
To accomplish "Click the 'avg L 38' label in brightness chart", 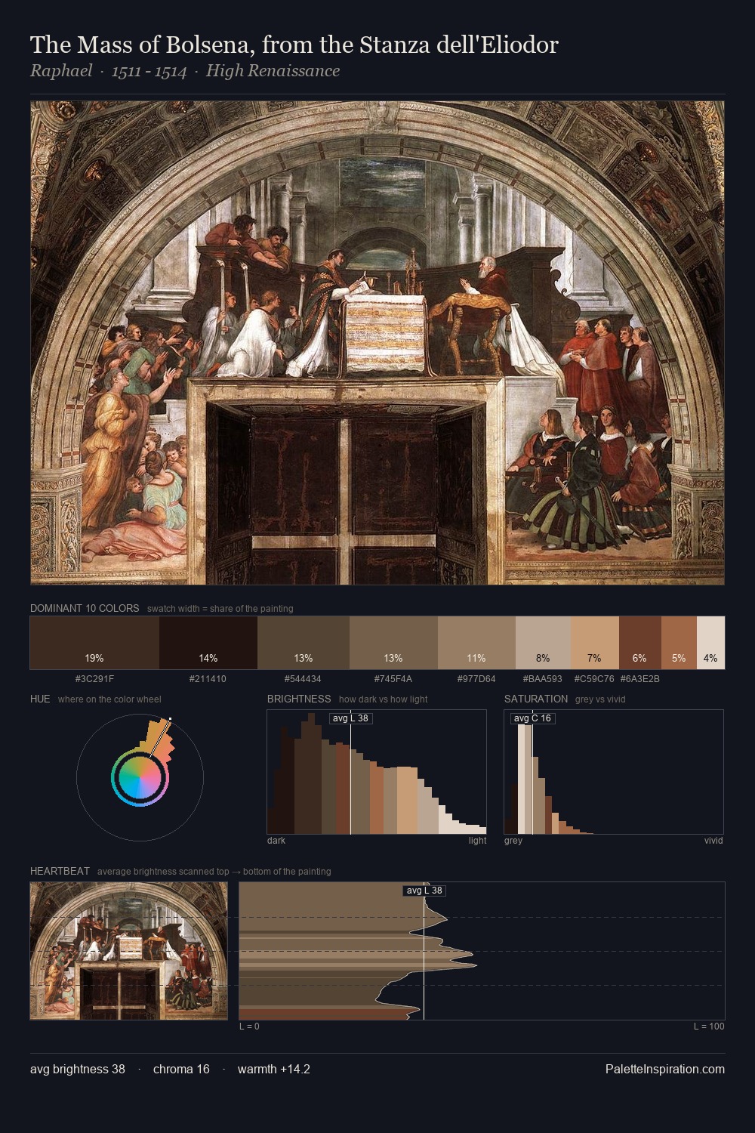I will (x=350, y=718).
